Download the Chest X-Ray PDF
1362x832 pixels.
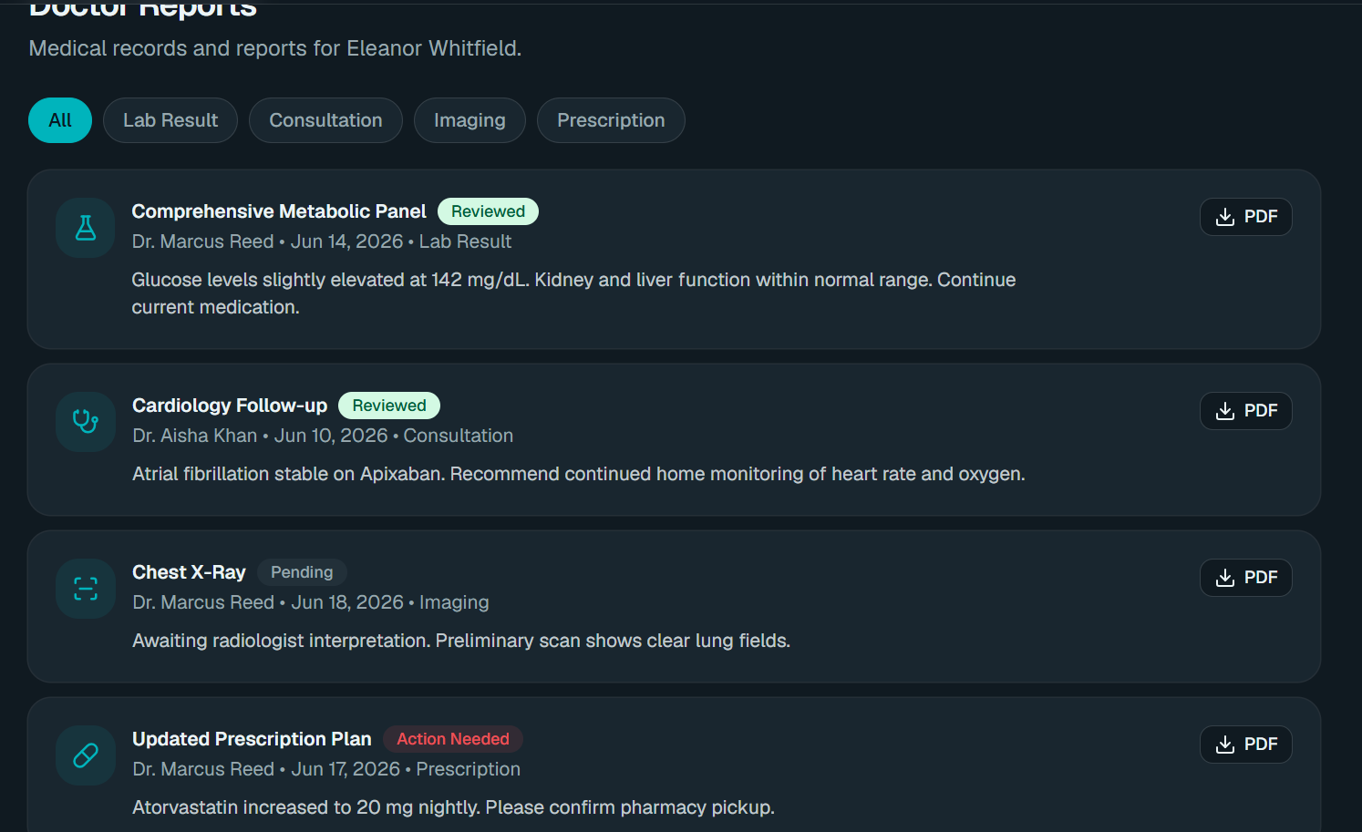1245,578
